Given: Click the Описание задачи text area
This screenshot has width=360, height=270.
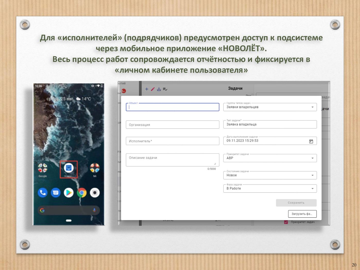Looking at the screenshot, I should 173,160.
